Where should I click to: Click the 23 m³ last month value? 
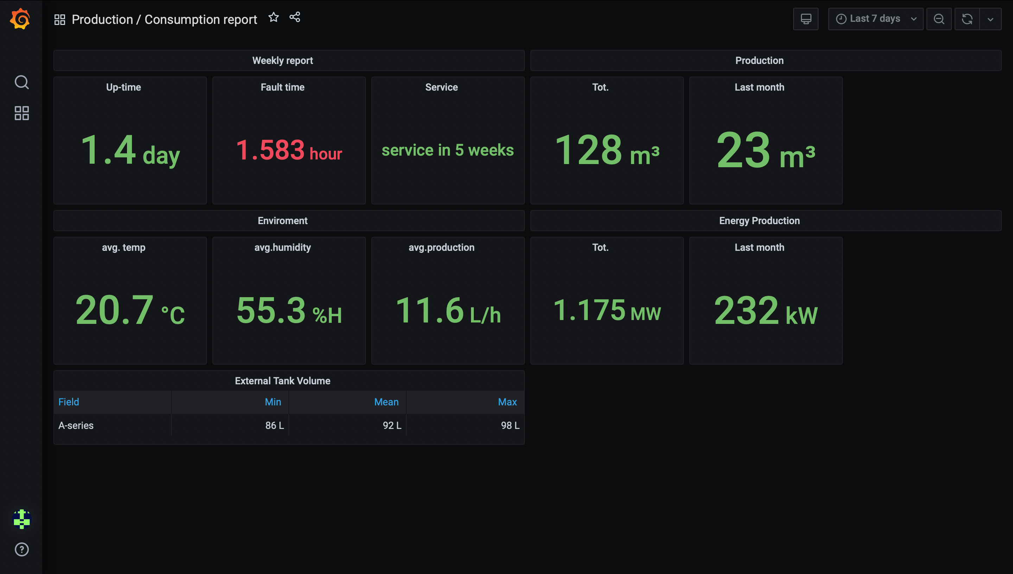pyautogui.click(x=766, y=150)
